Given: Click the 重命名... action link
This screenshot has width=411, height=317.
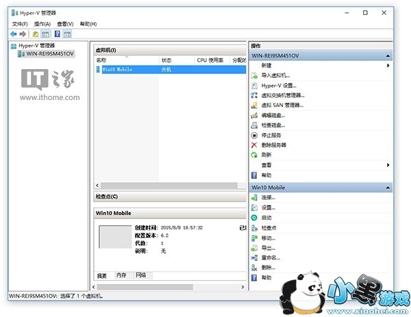Looking at the screenshot, I should pyautogui.click(x=271, y=258).
